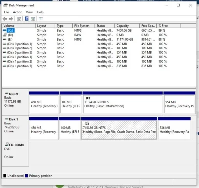Screen dimensions: 199x188
Task: Sort by the Status column header
Action: point(105,26)
